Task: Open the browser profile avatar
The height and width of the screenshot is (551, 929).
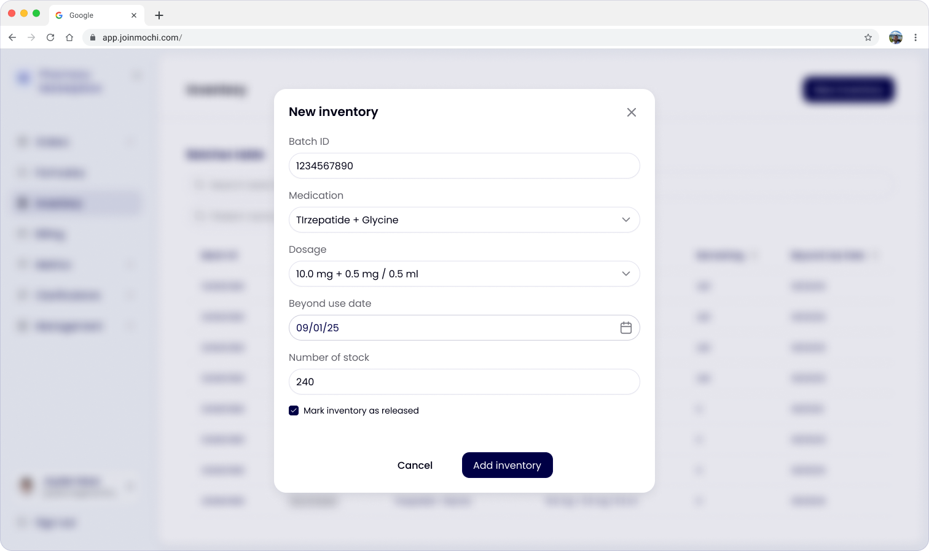Action: (896, 37)
